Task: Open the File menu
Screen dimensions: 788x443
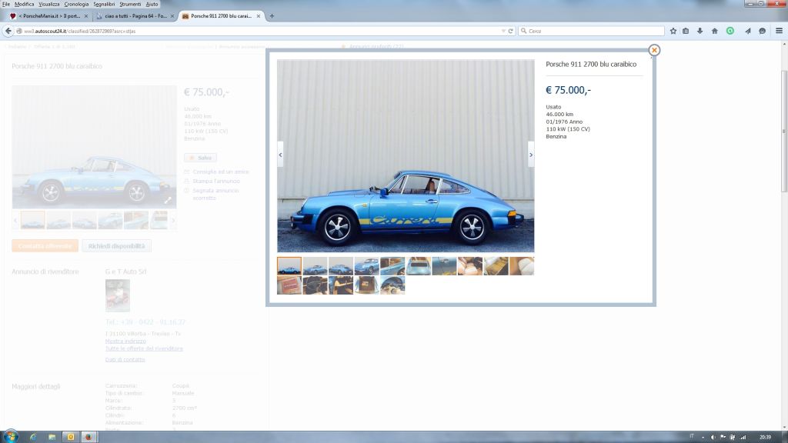Action: coord(6,4)
